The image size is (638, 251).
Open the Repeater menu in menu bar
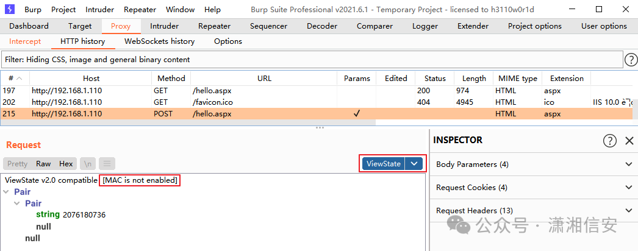point(140,9)
